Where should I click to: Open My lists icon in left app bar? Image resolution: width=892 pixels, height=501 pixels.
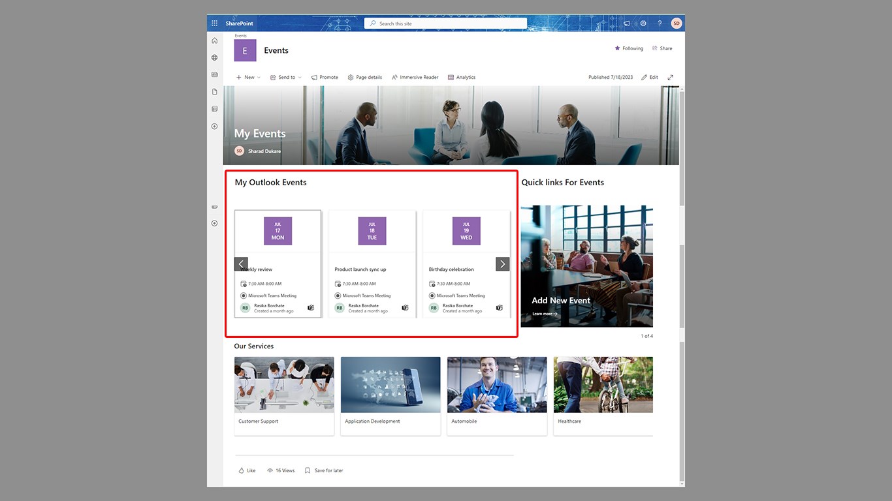pos(214,109)
